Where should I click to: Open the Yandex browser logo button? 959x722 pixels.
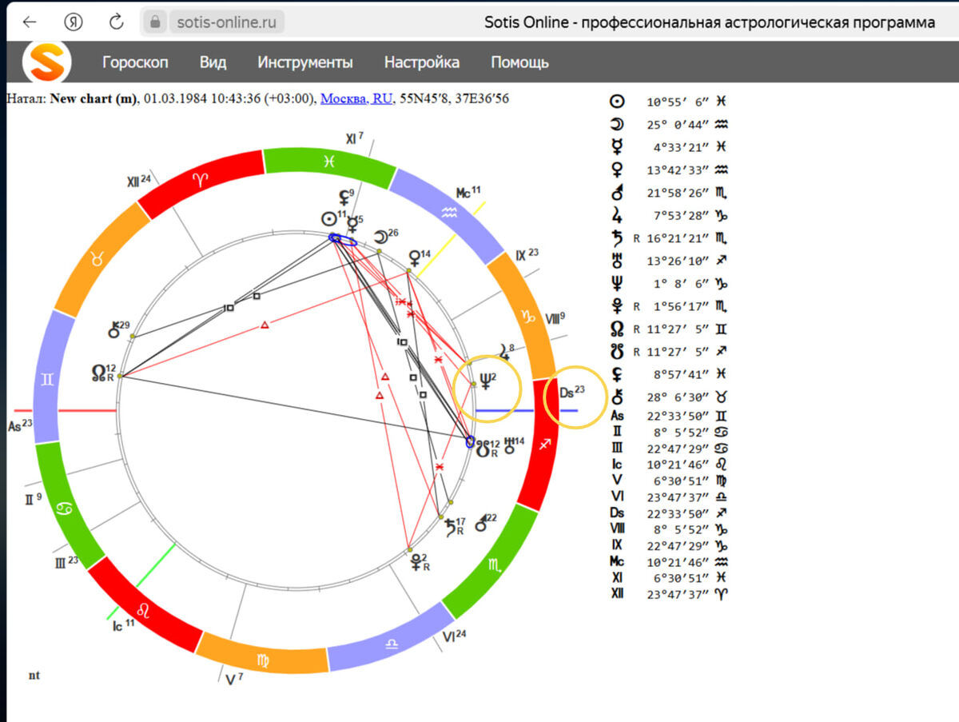pyautogui.click(x=74, y=22)
